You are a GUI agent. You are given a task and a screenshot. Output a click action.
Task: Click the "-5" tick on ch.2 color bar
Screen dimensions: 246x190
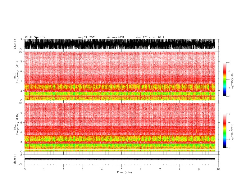pos(229,131)
